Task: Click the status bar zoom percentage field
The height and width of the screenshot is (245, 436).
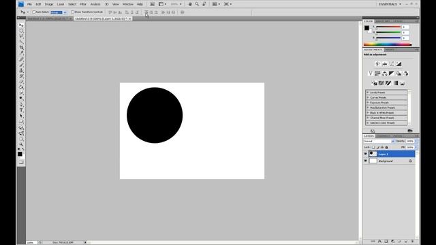Action: [x=31, y=242]
